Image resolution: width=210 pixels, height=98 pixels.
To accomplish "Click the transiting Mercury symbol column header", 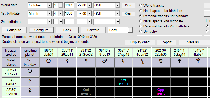I will click(x=67, y=62).
